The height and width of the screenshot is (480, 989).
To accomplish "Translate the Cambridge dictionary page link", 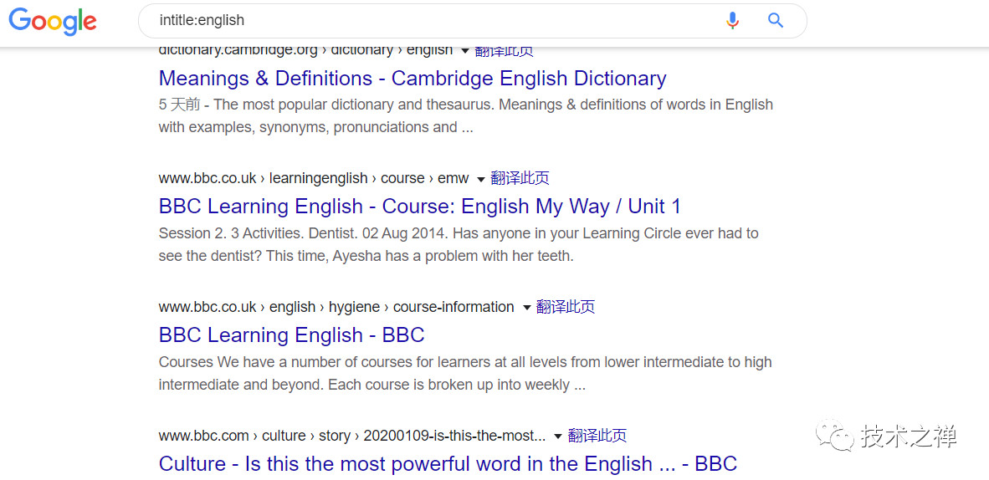I will click(504, 50).
